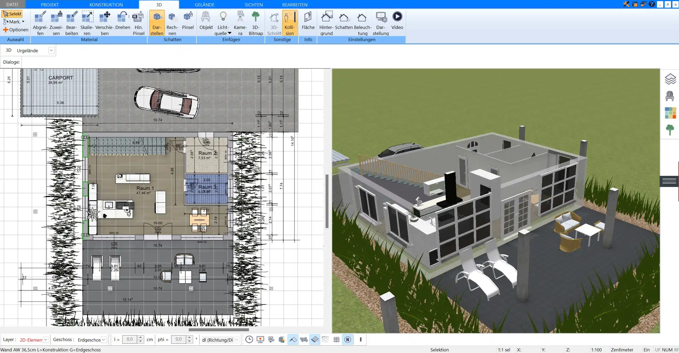Screen dimensions: 679x353
Task: Open Hintergrund settings
Action: pyautogui.click(x=326, y=23)
